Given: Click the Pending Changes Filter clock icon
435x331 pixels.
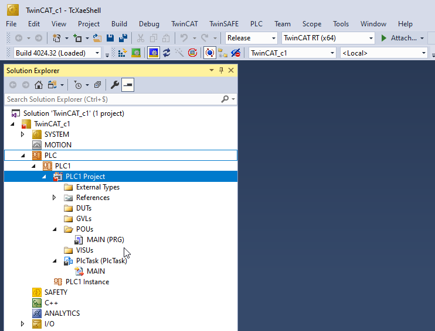Looking at the screenshot, I should pyautogui.click(x=79, y=85).
